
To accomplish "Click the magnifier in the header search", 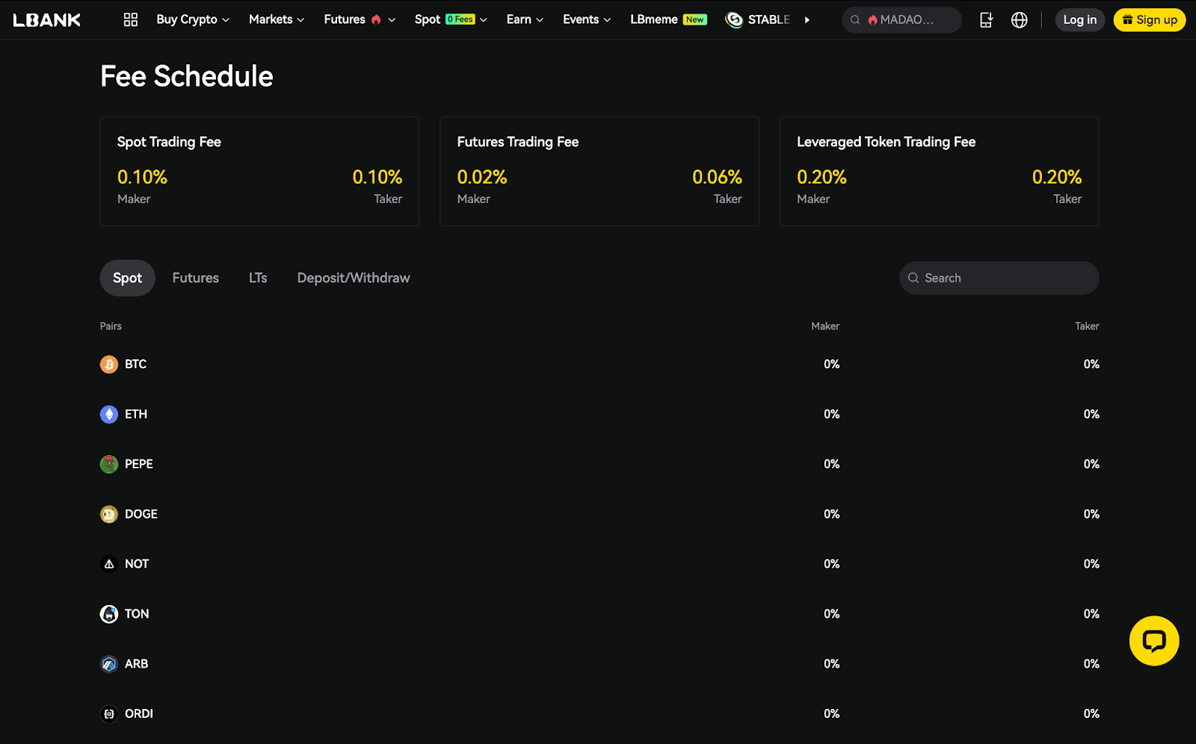I will click(855, 20).
